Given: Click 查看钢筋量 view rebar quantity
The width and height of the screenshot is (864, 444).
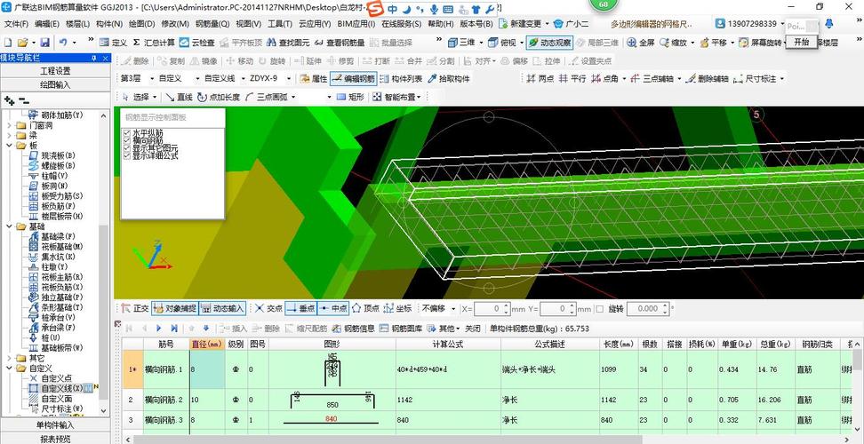Looking at the screenshot, I should (340, 43).
